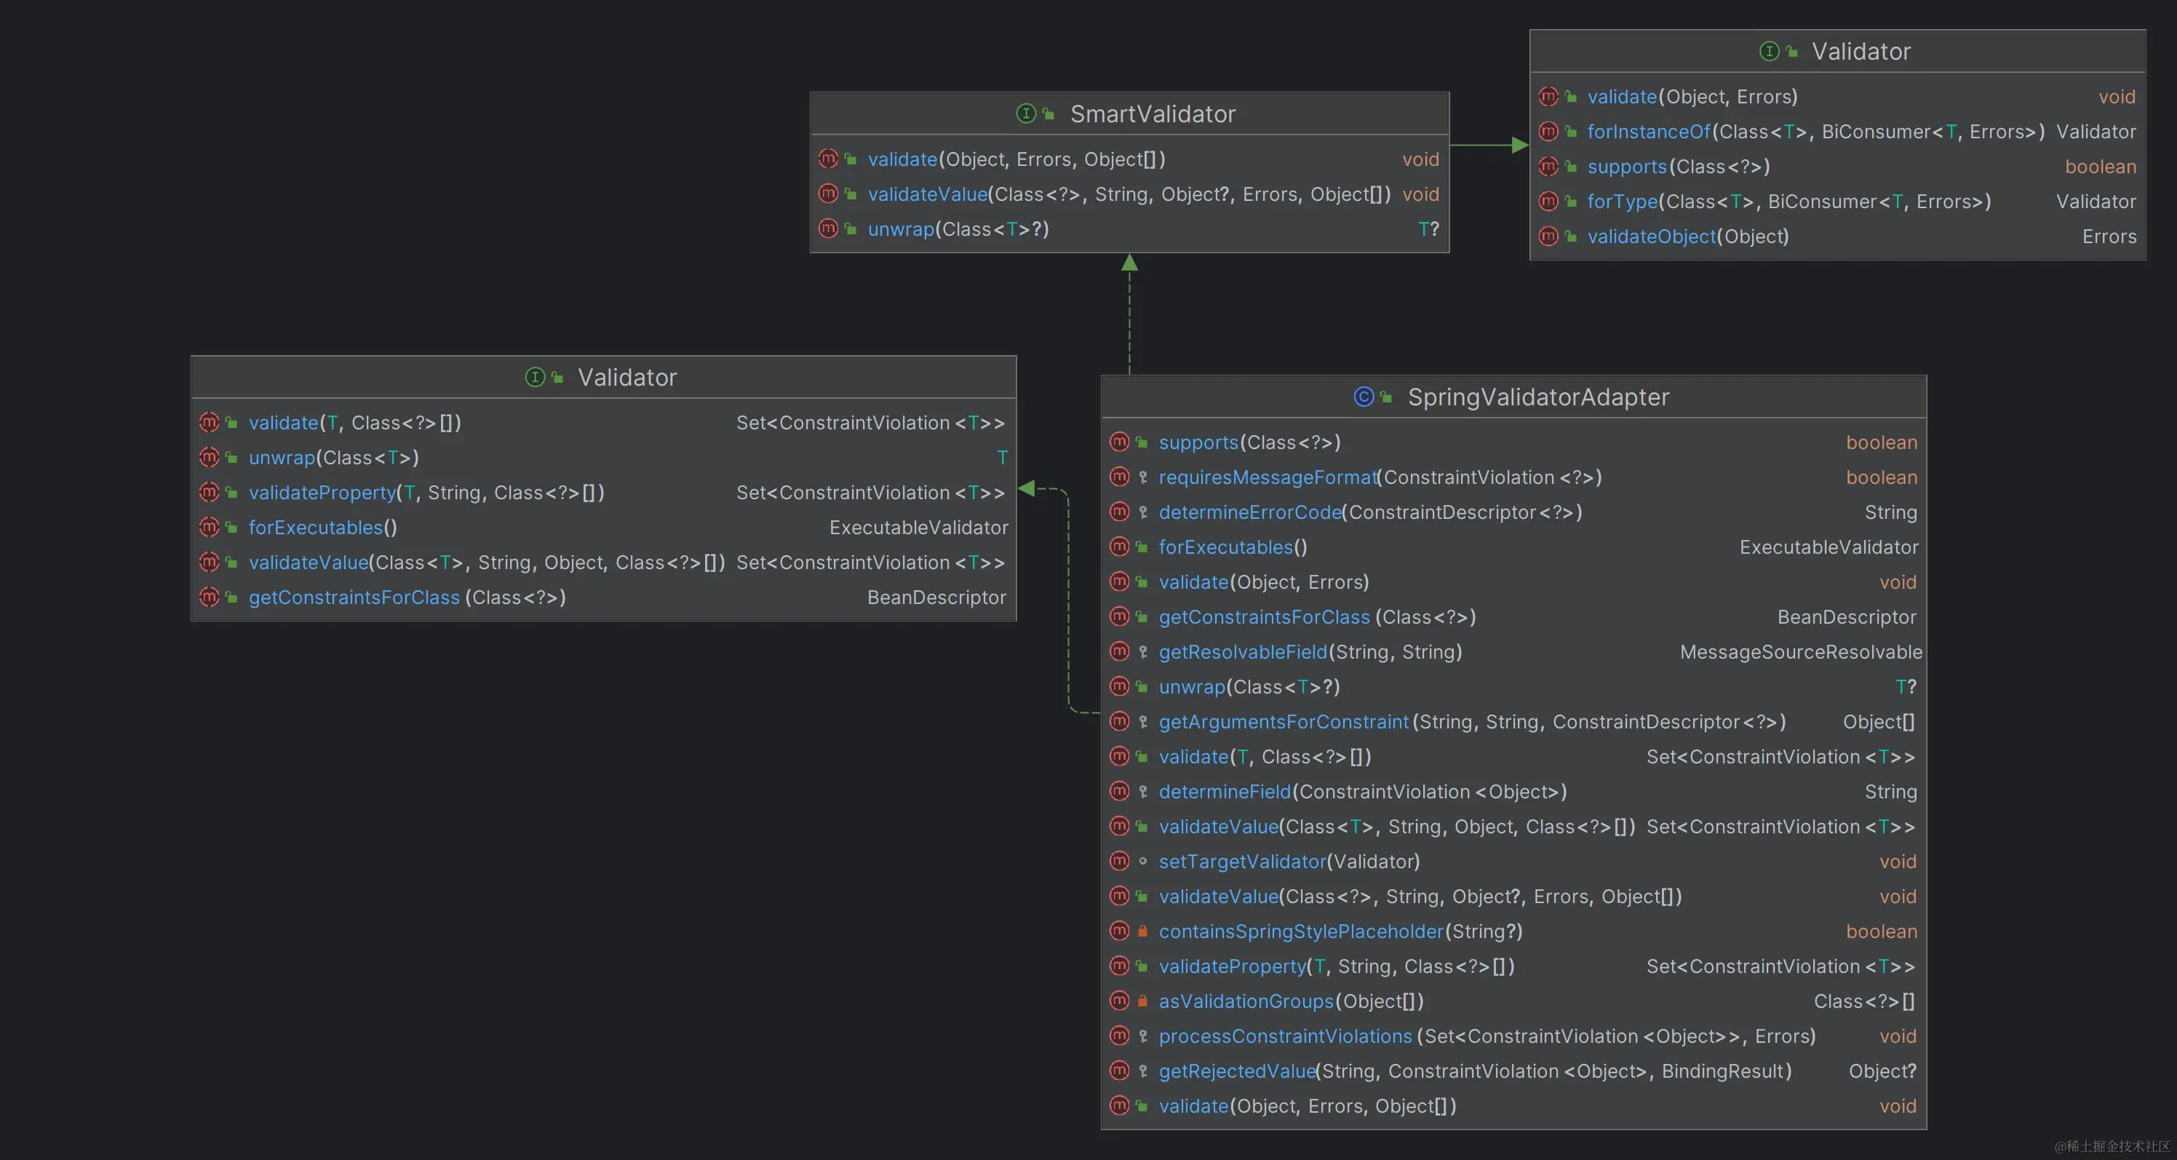Click method icon on SpringValidatorAdapter validate(Object, Errors, Object[]) row

[1119, 1105]
